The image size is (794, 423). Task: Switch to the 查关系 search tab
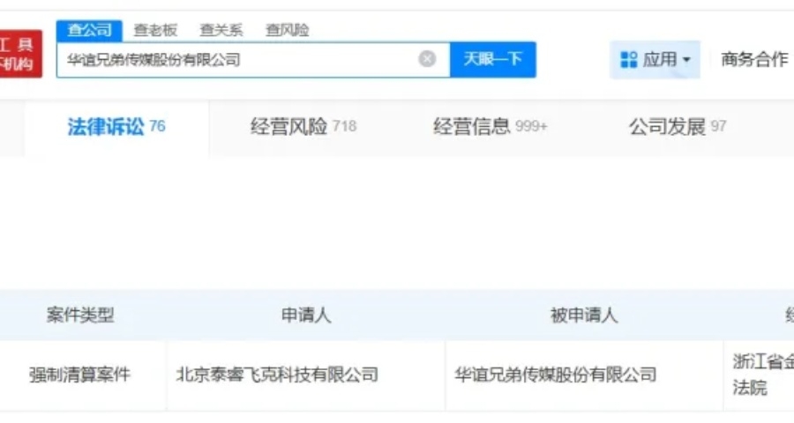tap(221, 30)
